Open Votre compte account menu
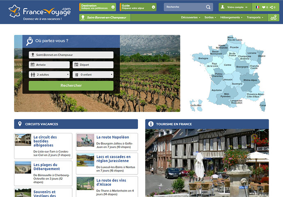The width and height of the screenshot is (283, 197). coord(235,7)
